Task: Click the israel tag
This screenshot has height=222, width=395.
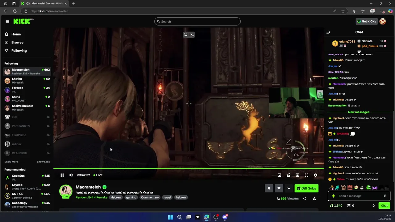Action: tap(167, 197)
